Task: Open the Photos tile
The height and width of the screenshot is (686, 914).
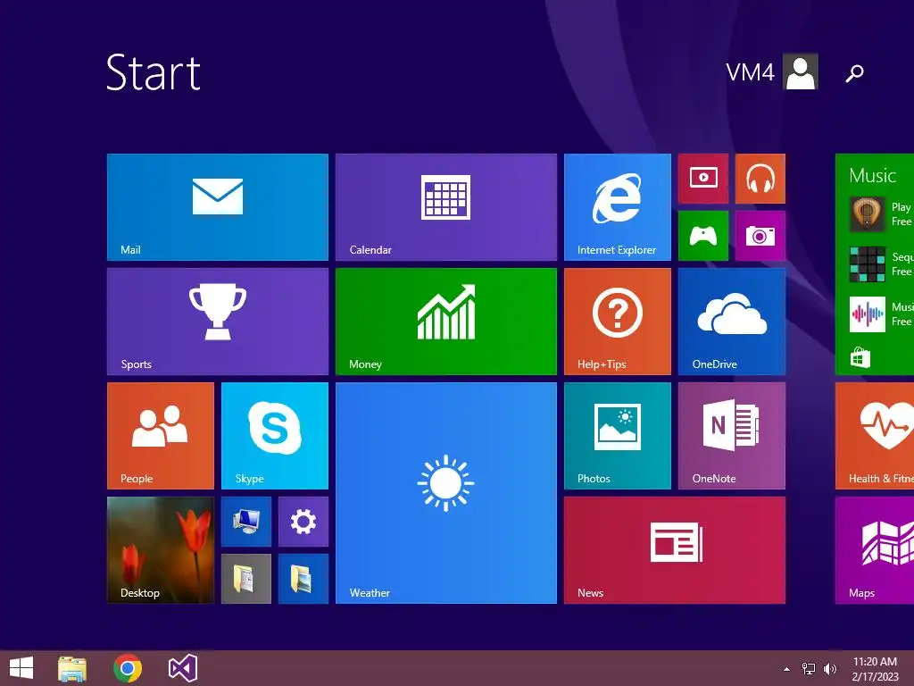Action: 618,436
